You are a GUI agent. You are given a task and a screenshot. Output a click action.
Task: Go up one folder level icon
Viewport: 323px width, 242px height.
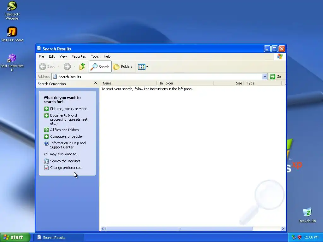[82, 66]
